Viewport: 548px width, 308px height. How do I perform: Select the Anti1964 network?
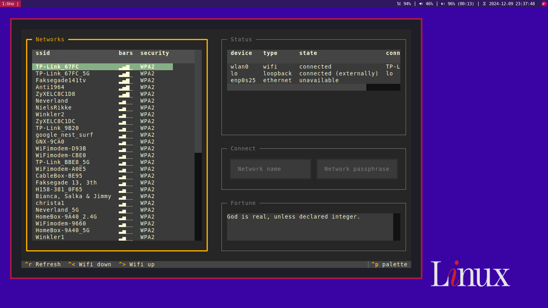click(102, 87)
